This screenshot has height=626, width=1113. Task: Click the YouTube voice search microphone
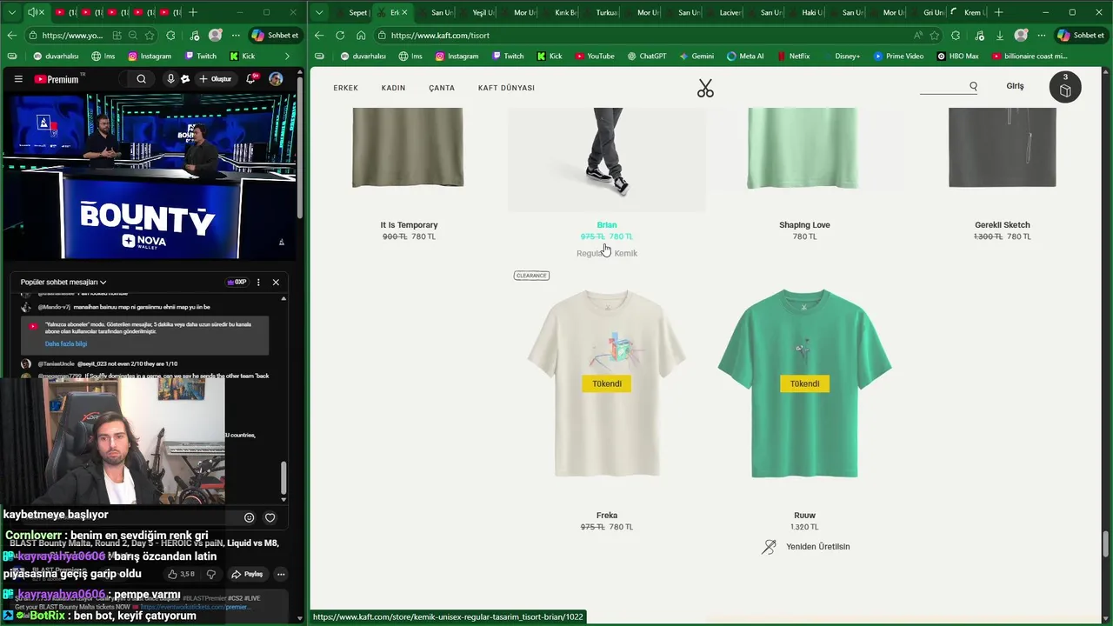click(x=170, y=79)
